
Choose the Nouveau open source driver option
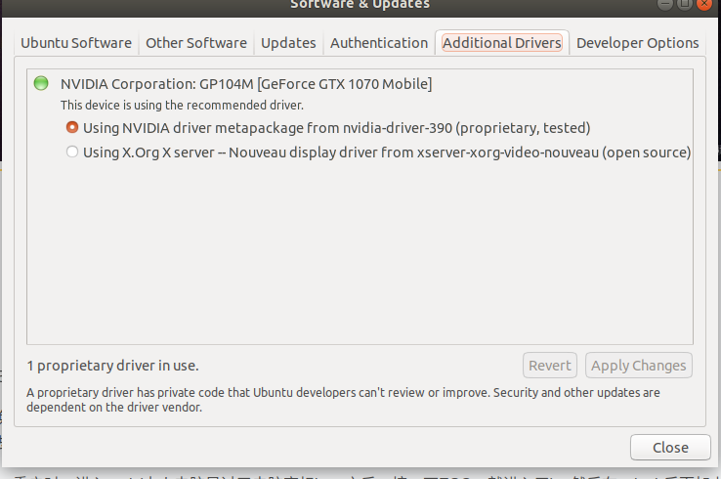pos(378,152)
